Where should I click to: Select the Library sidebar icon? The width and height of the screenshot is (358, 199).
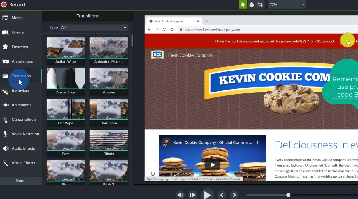pyautogui.click(x=18, y=32)
